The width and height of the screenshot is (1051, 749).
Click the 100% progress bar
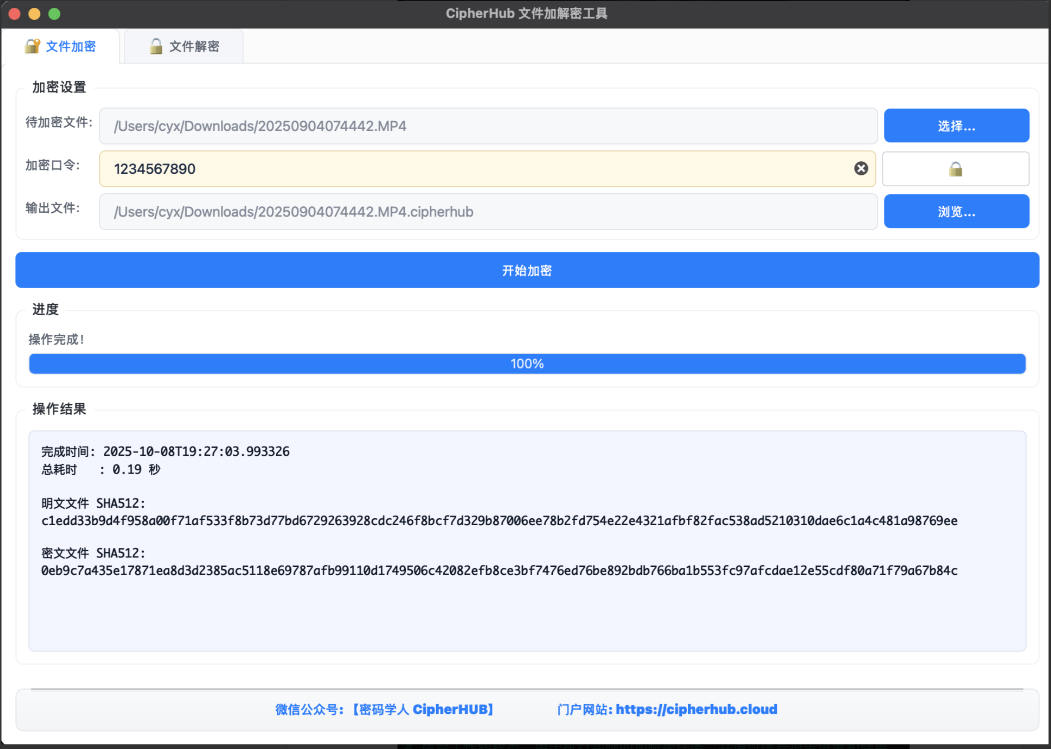(x=527, y=363)
